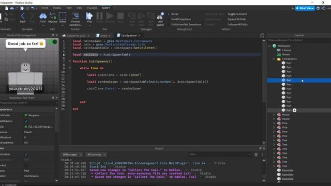Switch to the script editor tab
The image size is (331, 186).
tap(103, 36)
